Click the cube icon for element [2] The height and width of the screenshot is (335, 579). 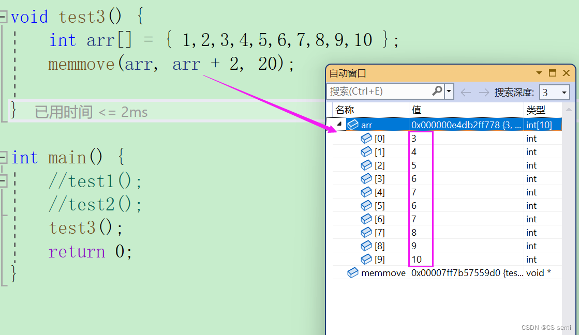366,165
